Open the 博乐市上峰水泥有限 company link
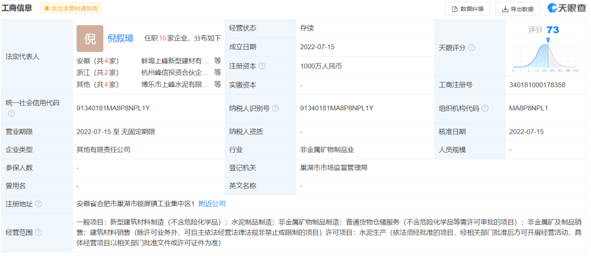The image size is (591, 256). [x=175, y=84]
